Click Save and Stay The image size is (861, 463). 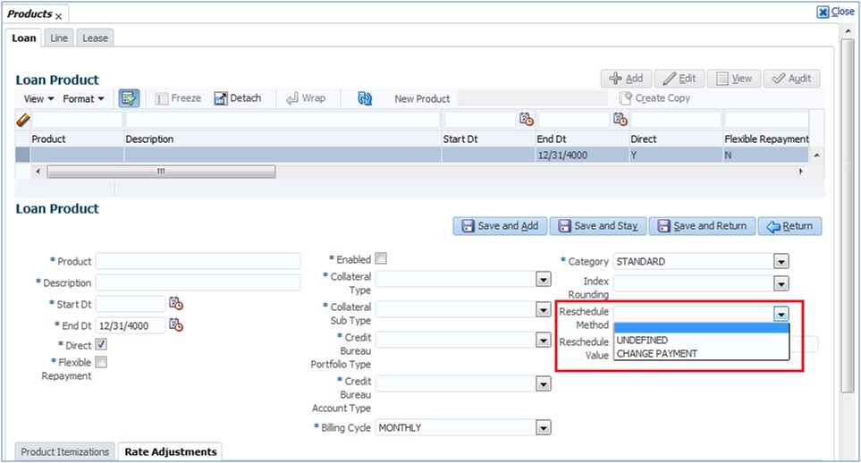pyautogui.click(x=598, y=226)
